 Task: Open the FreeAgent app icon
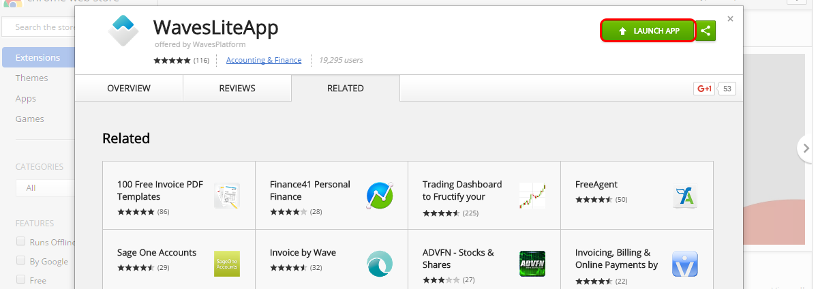pyautogui.click(x=685, y=196)
